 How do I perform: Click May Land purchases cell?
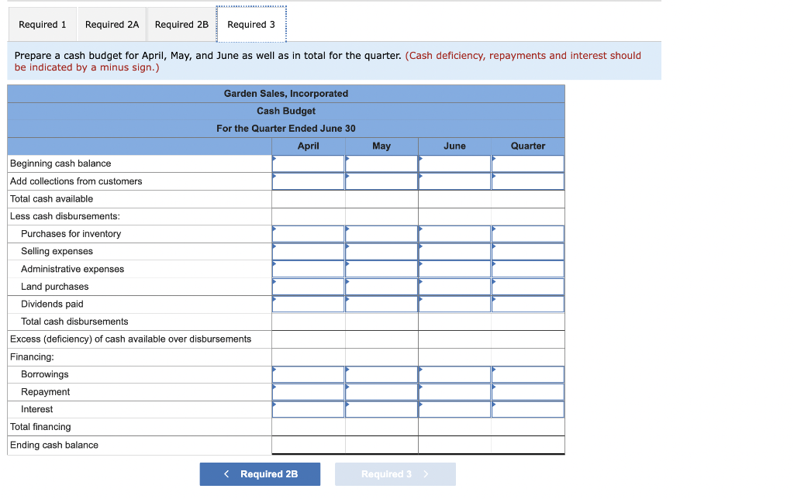tap(381, 287)
